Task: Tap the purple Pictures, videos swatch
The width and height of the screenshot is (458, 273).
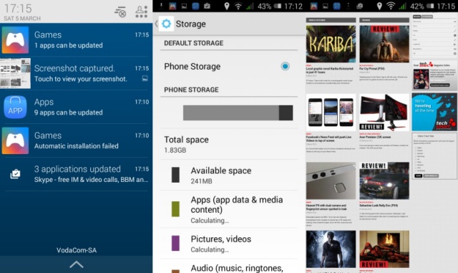Action: tap(175, 243)
